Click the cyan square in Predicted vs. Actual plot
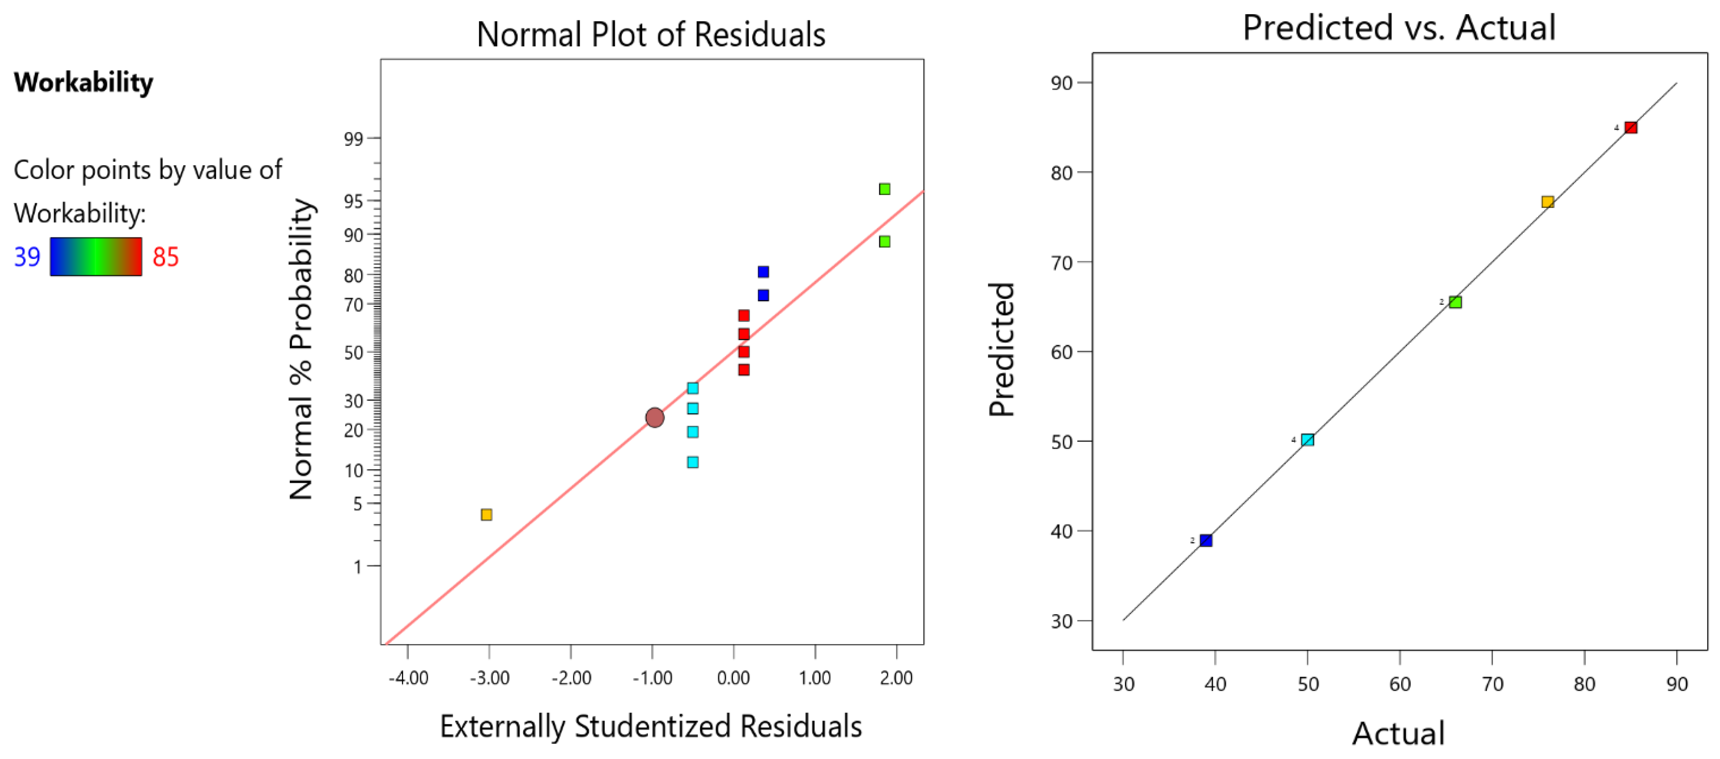The image size is (1720, 759). coord(1308,440)
